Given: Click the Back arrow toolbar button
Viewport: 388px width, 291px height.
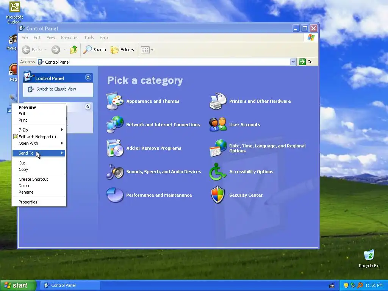Looking at the screenshot, I should click(x=31, y=50).
